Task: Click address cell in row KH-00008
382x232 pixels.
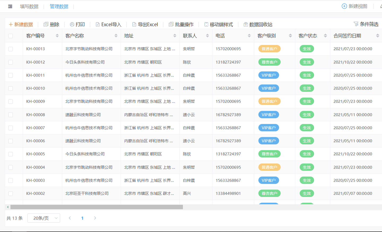Action: (x=149, y=115)
